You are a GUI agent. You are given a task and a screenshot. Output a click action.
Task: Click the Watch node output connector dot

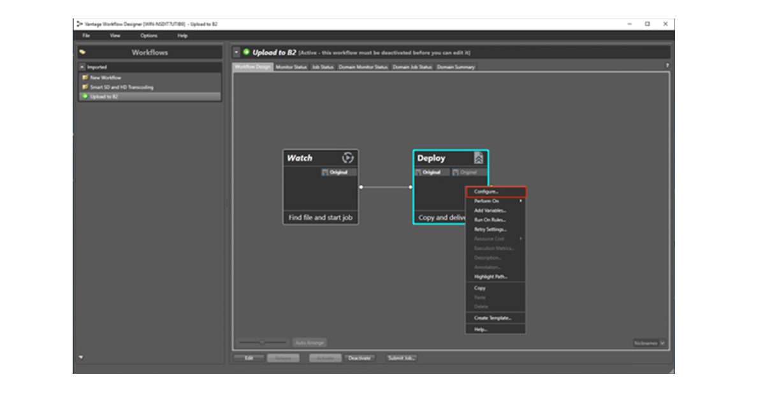[x=361, y=187]
